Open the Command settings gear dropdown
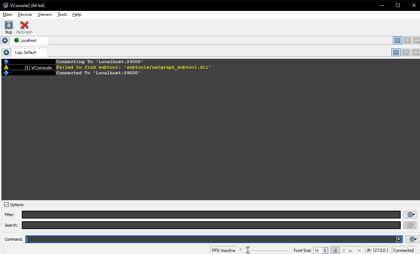Screen dimensions: 420x254 pyautogui.click(x=412, y=240)
